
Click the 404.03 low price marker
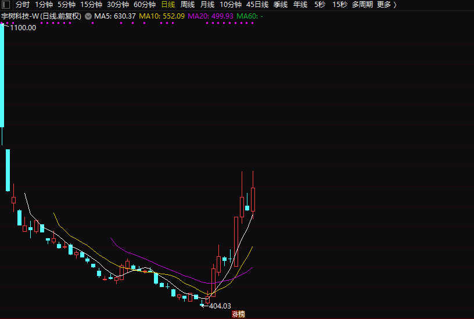[x=220, y=306]
